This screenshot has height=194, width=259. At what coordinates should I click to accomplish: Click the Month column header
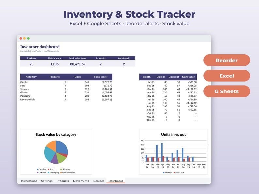147,77
